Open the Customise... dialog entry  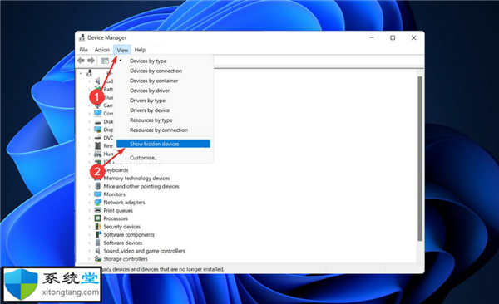[164, 158]
